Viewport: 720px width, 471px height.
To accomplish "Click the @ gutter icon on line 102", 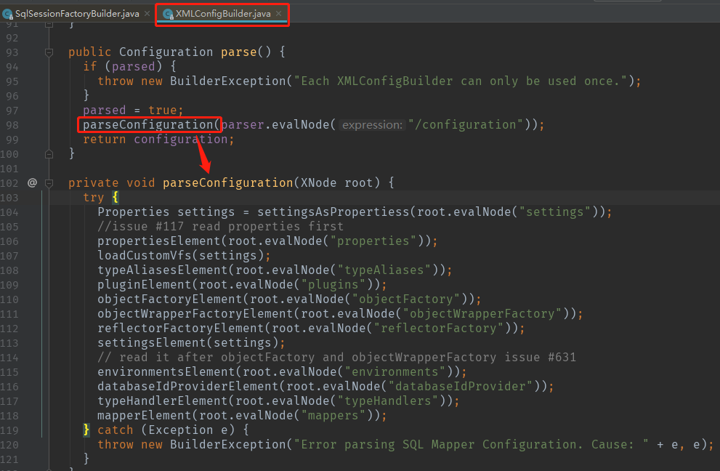I will (x=32, y=183).
